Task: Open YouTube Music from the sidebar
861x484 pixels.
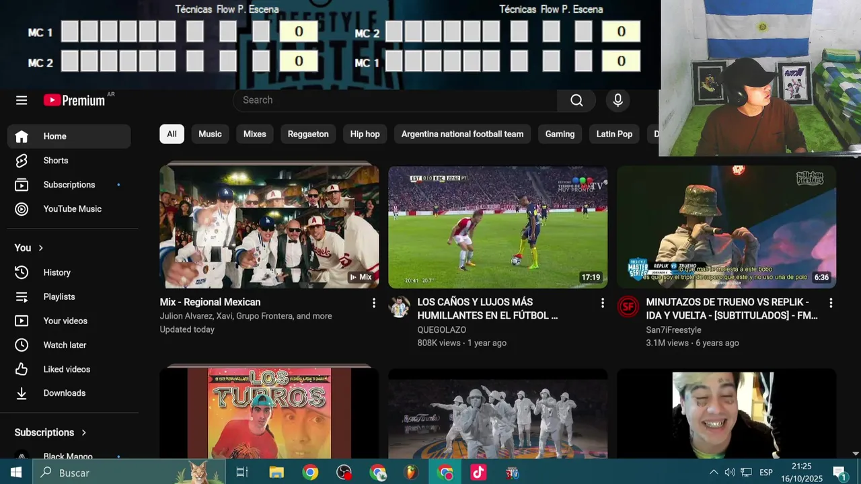Action: pyautogui.click(x=69, y=209)
